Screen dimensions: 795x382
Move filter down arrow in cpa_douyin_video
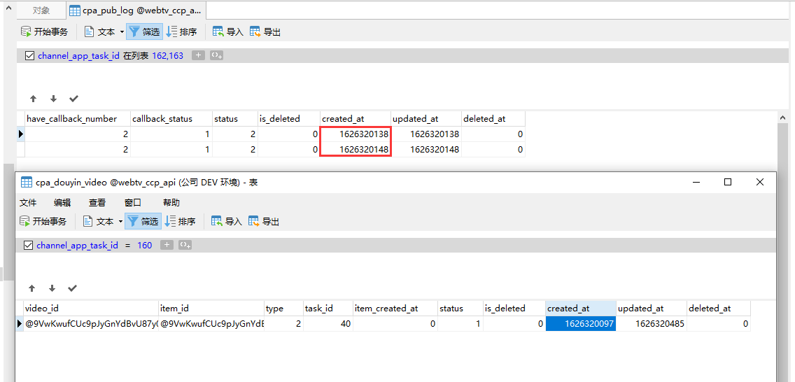pyautogui.click(x=52, y=288)
